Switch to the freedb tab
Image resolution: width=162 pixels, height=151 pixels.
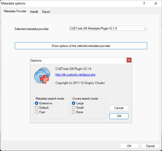[34, 12]
